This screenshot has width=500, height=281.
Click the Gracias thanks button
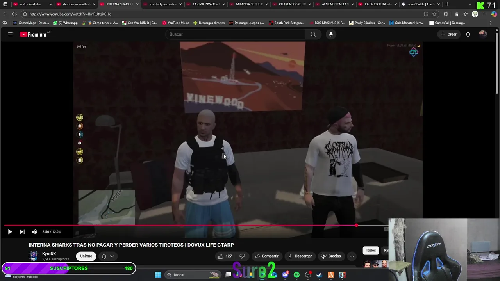(x=331, y=256)
